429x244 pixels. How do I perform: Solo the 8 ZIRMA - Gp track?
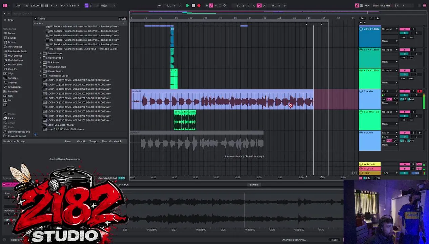point(413,112)
